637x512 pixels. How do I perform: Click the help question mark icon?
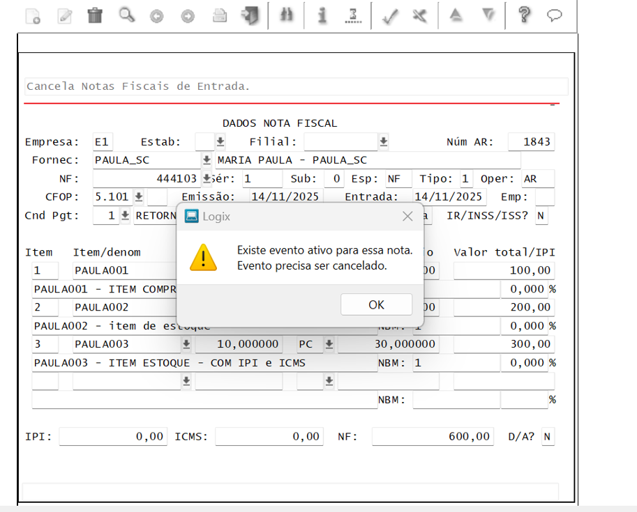pyautogui.click(x=525, y=15)
